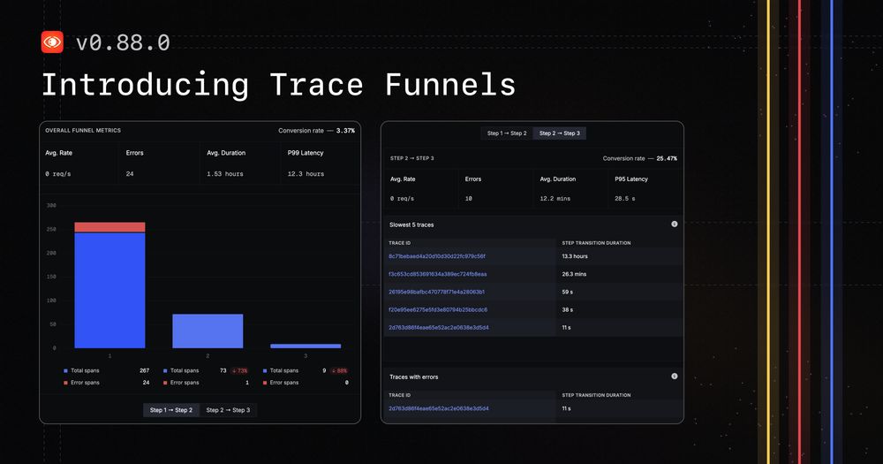
Task: Click the 59 s duration cell
Action: 568,292
